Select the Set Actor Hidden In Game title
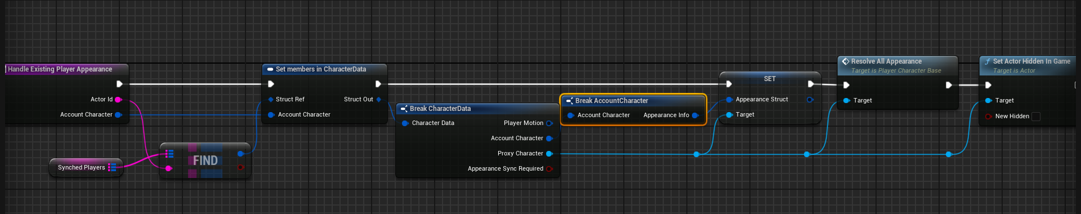This screenshot has height=214, width=1081. pos(1031,61)
